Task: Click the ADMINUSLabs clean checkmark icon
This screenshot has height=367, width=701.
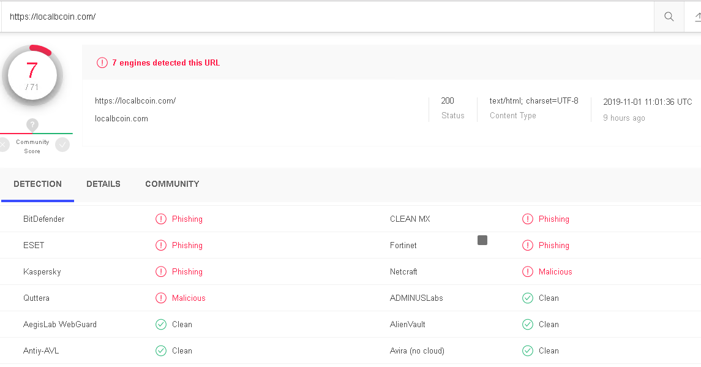Action: point(528,298)
